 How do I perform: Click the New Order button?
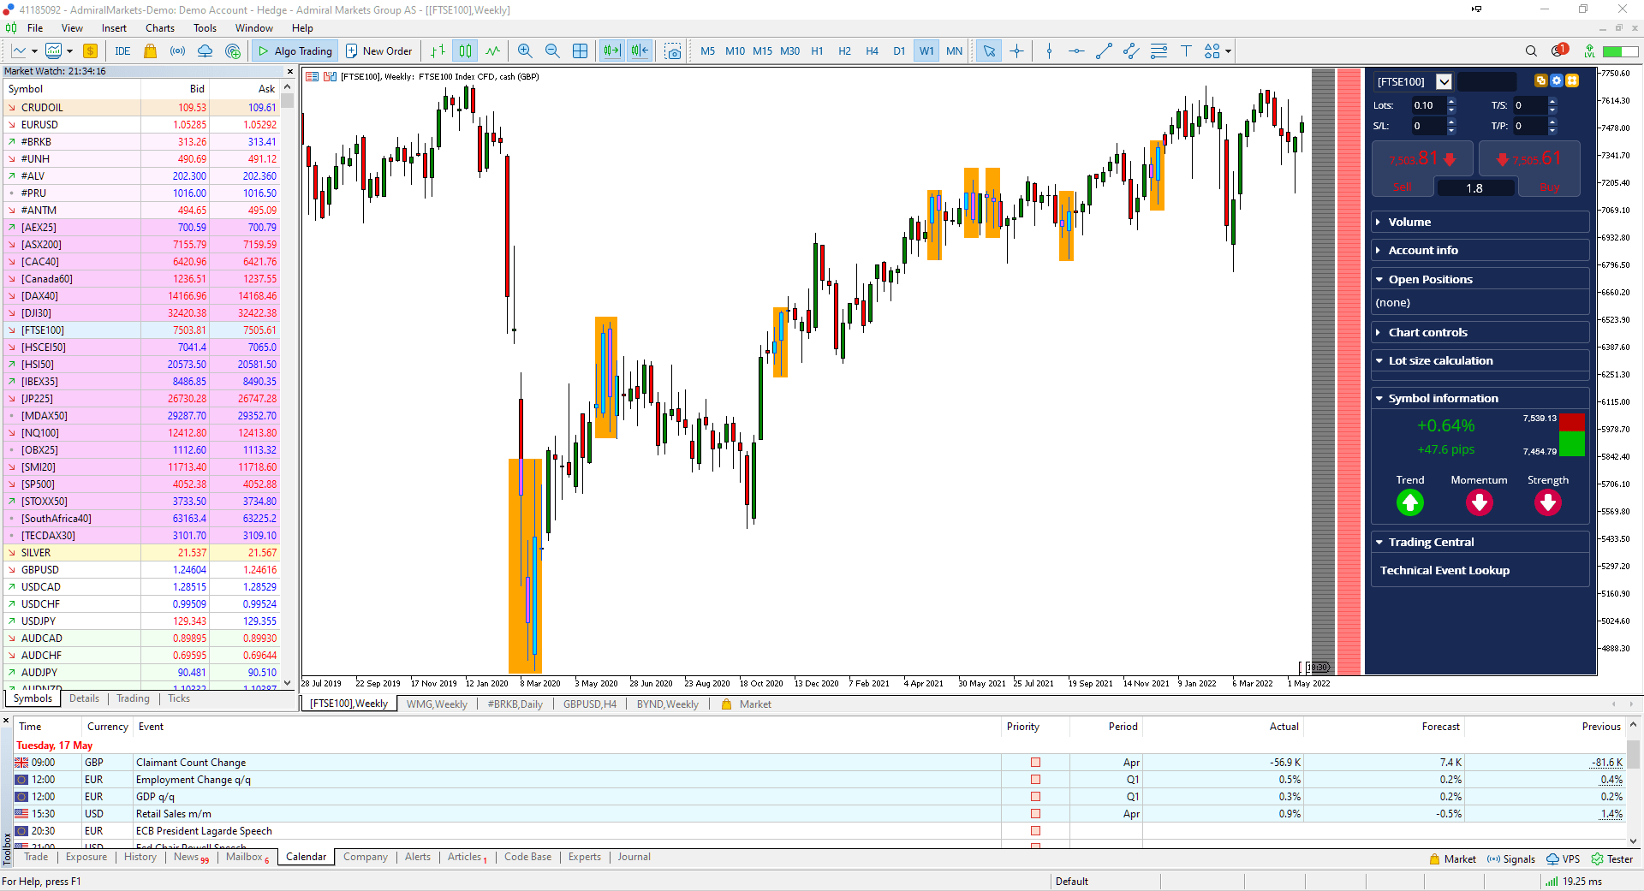coord(379,51)
